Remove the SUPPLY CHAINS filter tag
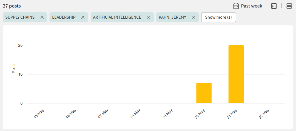 coord(42,17)
